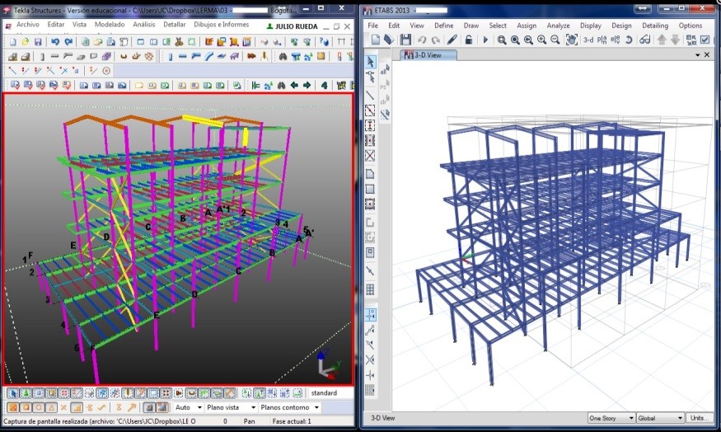Click the green left arrow in Tekla toolbar

coord(294,85)
